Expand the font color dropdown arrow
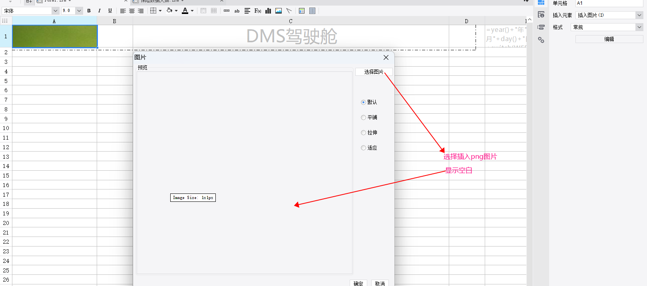Viewport: 647px width, 286px height. 192,11
